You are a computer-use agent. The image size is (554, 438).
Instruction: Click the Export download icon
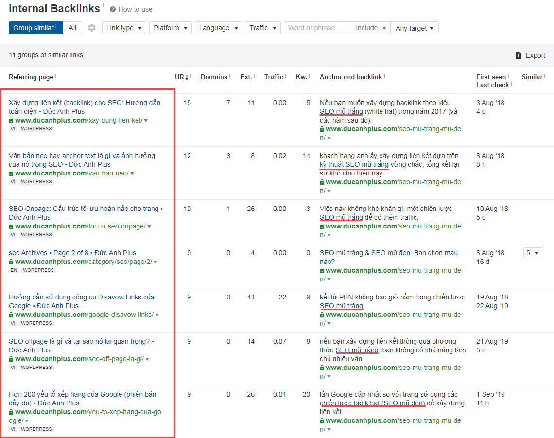[x=519, y=55]
